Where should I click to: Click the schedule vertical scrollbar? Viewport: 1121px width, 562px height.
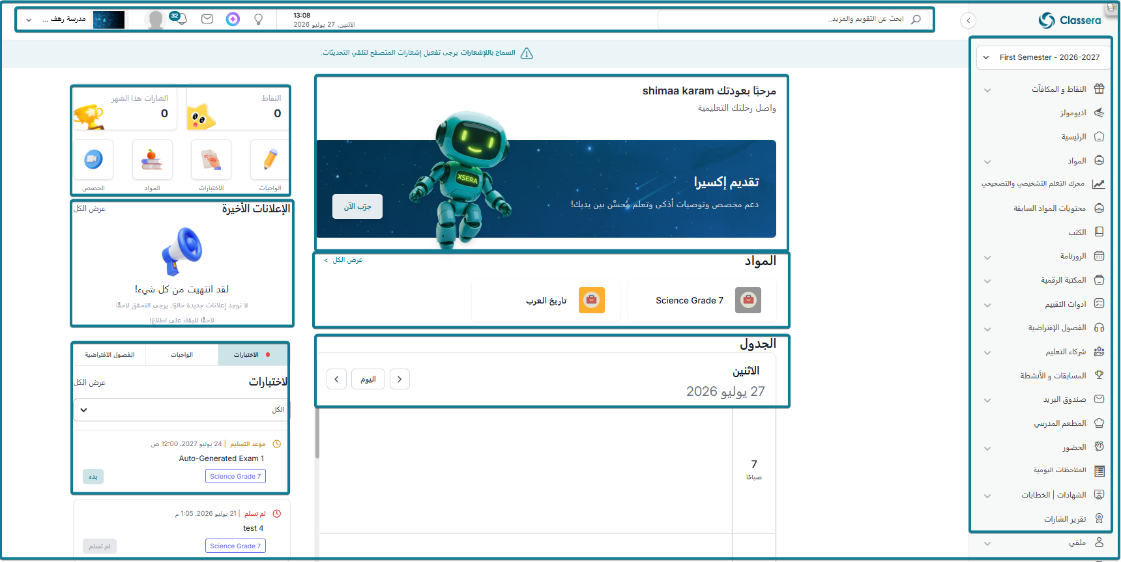click(317, 433)
